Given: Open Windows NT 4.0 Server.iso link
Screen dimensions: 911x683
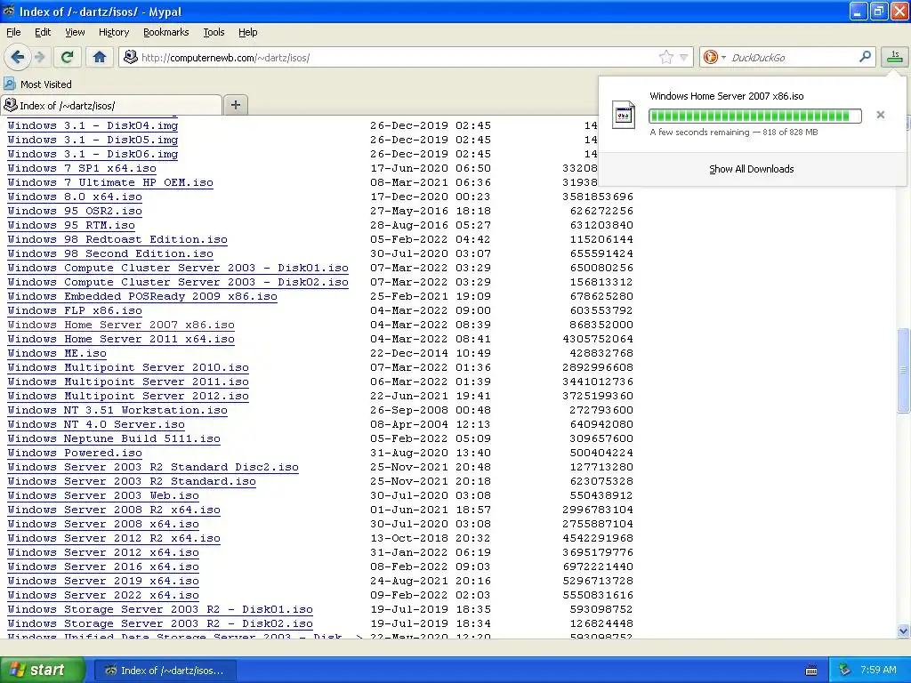Looking at the screenshot, I should (x=96, y=424).
